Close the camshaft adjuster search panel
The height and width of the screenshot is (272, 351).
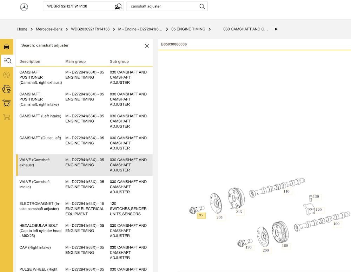[147, 46]
